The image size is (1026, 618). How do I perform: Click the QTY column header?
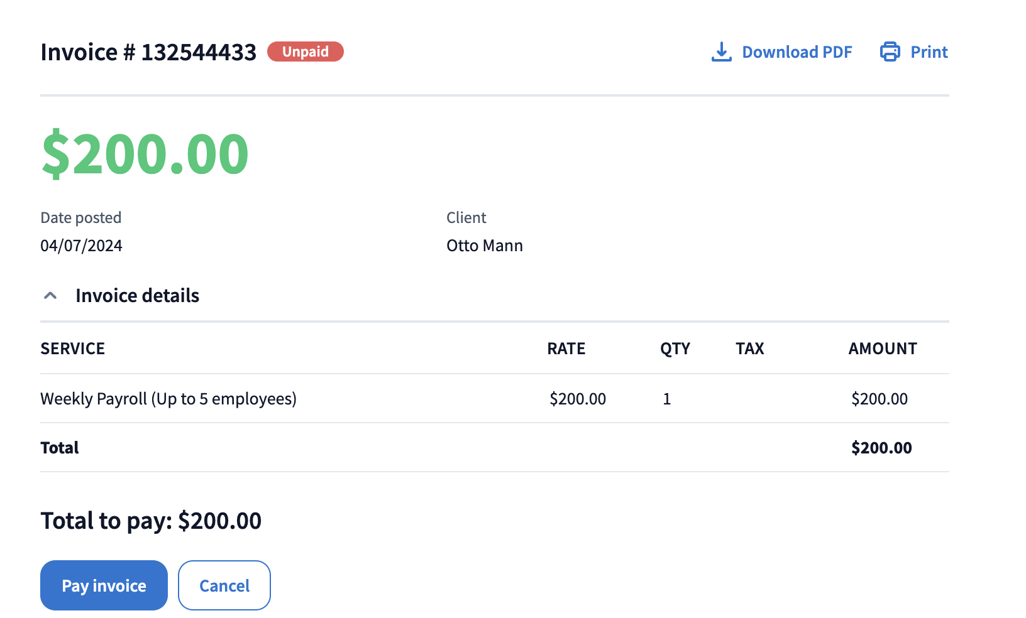(675, 349)
